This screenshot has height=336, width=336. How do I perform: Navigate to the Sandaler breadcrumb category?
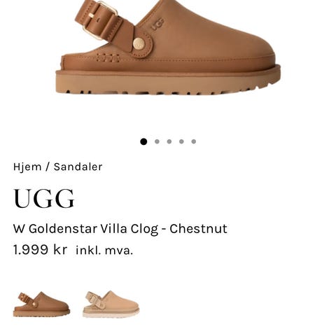point(78,167)
